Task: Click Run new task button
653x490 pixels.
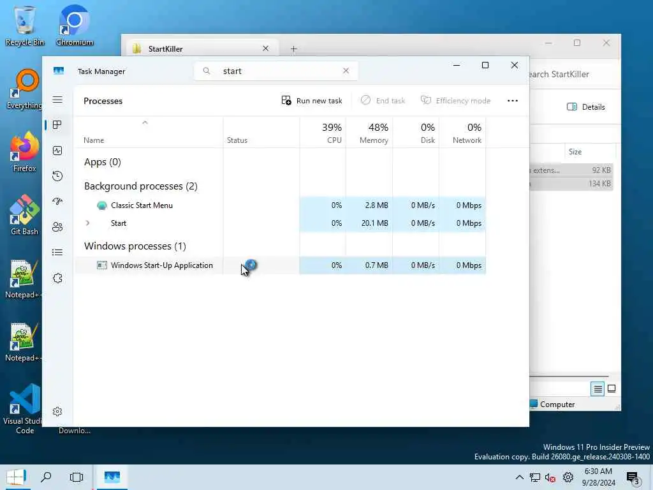Action: point(312,100)
